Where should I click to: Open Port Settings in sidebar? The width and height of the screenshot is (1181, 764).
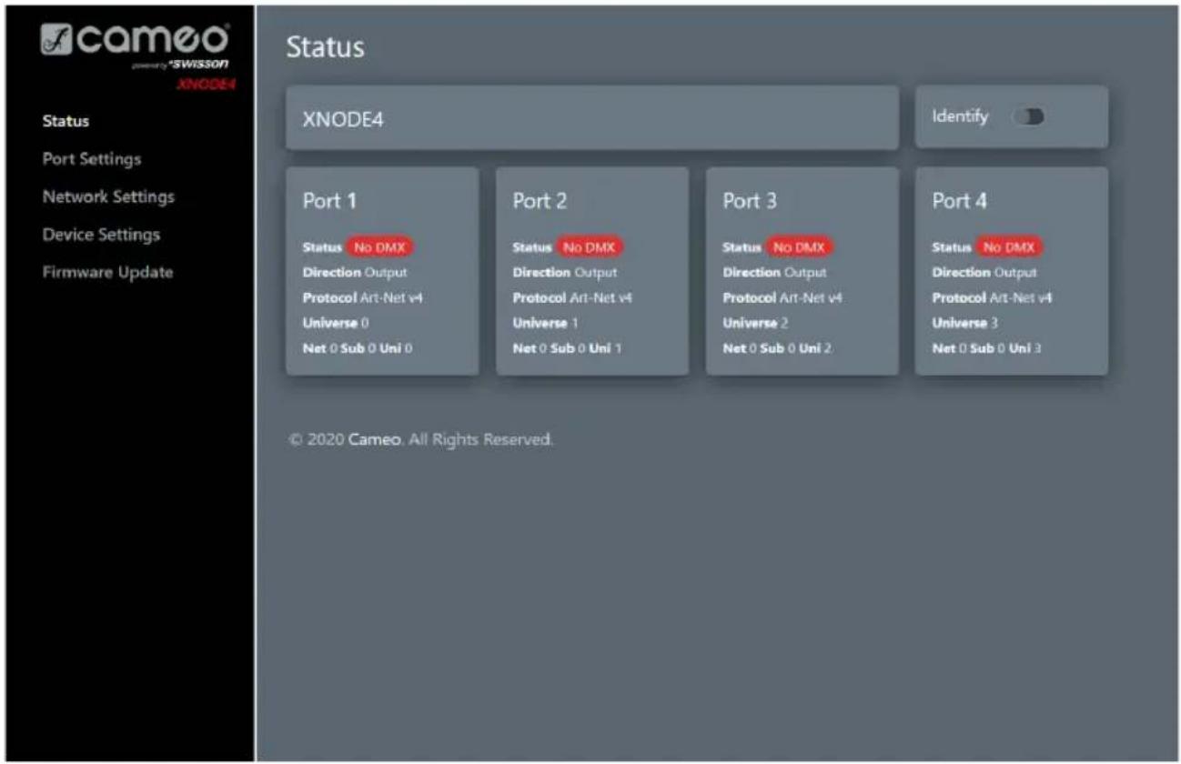tap(91, 158)
